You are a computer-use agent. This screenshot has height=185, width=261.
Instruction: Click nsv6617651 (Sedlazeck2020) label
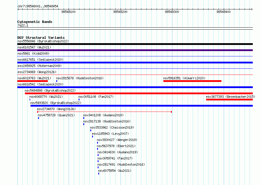pyautogui.click(x=40, y=60)
